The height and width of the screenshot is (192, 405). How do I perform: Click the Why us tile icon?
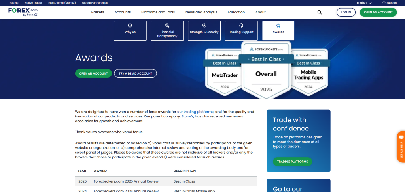click(130, 26)
